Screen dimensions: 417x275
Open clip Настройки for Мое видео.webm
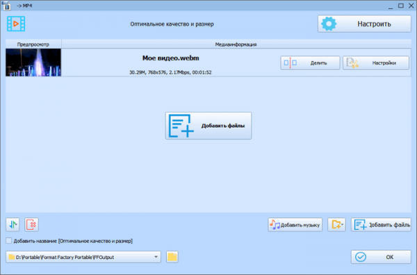pyautogui.click(x=376, y=63)
